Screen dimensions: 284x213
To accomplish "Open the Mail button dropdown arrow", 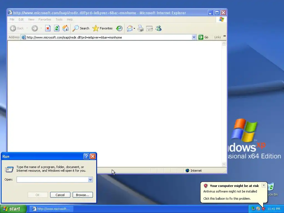I will 134,29.
